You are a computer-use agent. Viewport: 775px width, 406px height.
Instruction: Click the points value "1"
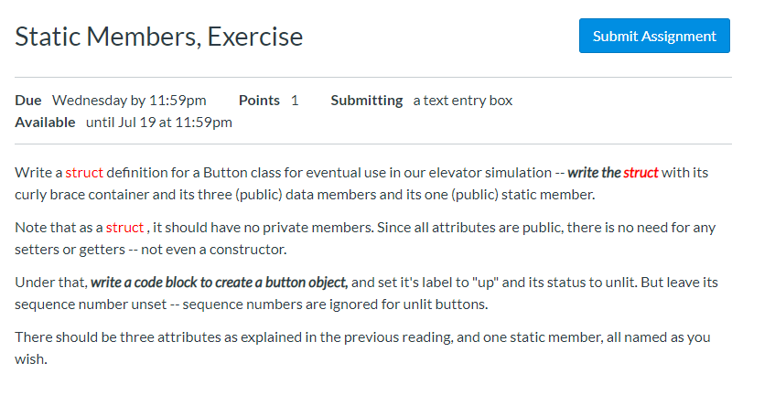(x=295, y=101)
